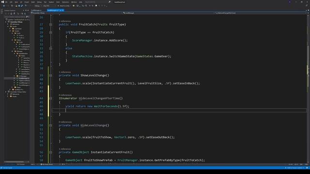Collapse the if block at line 29
This screenshot has height=174, width=310.
(50, 32)
